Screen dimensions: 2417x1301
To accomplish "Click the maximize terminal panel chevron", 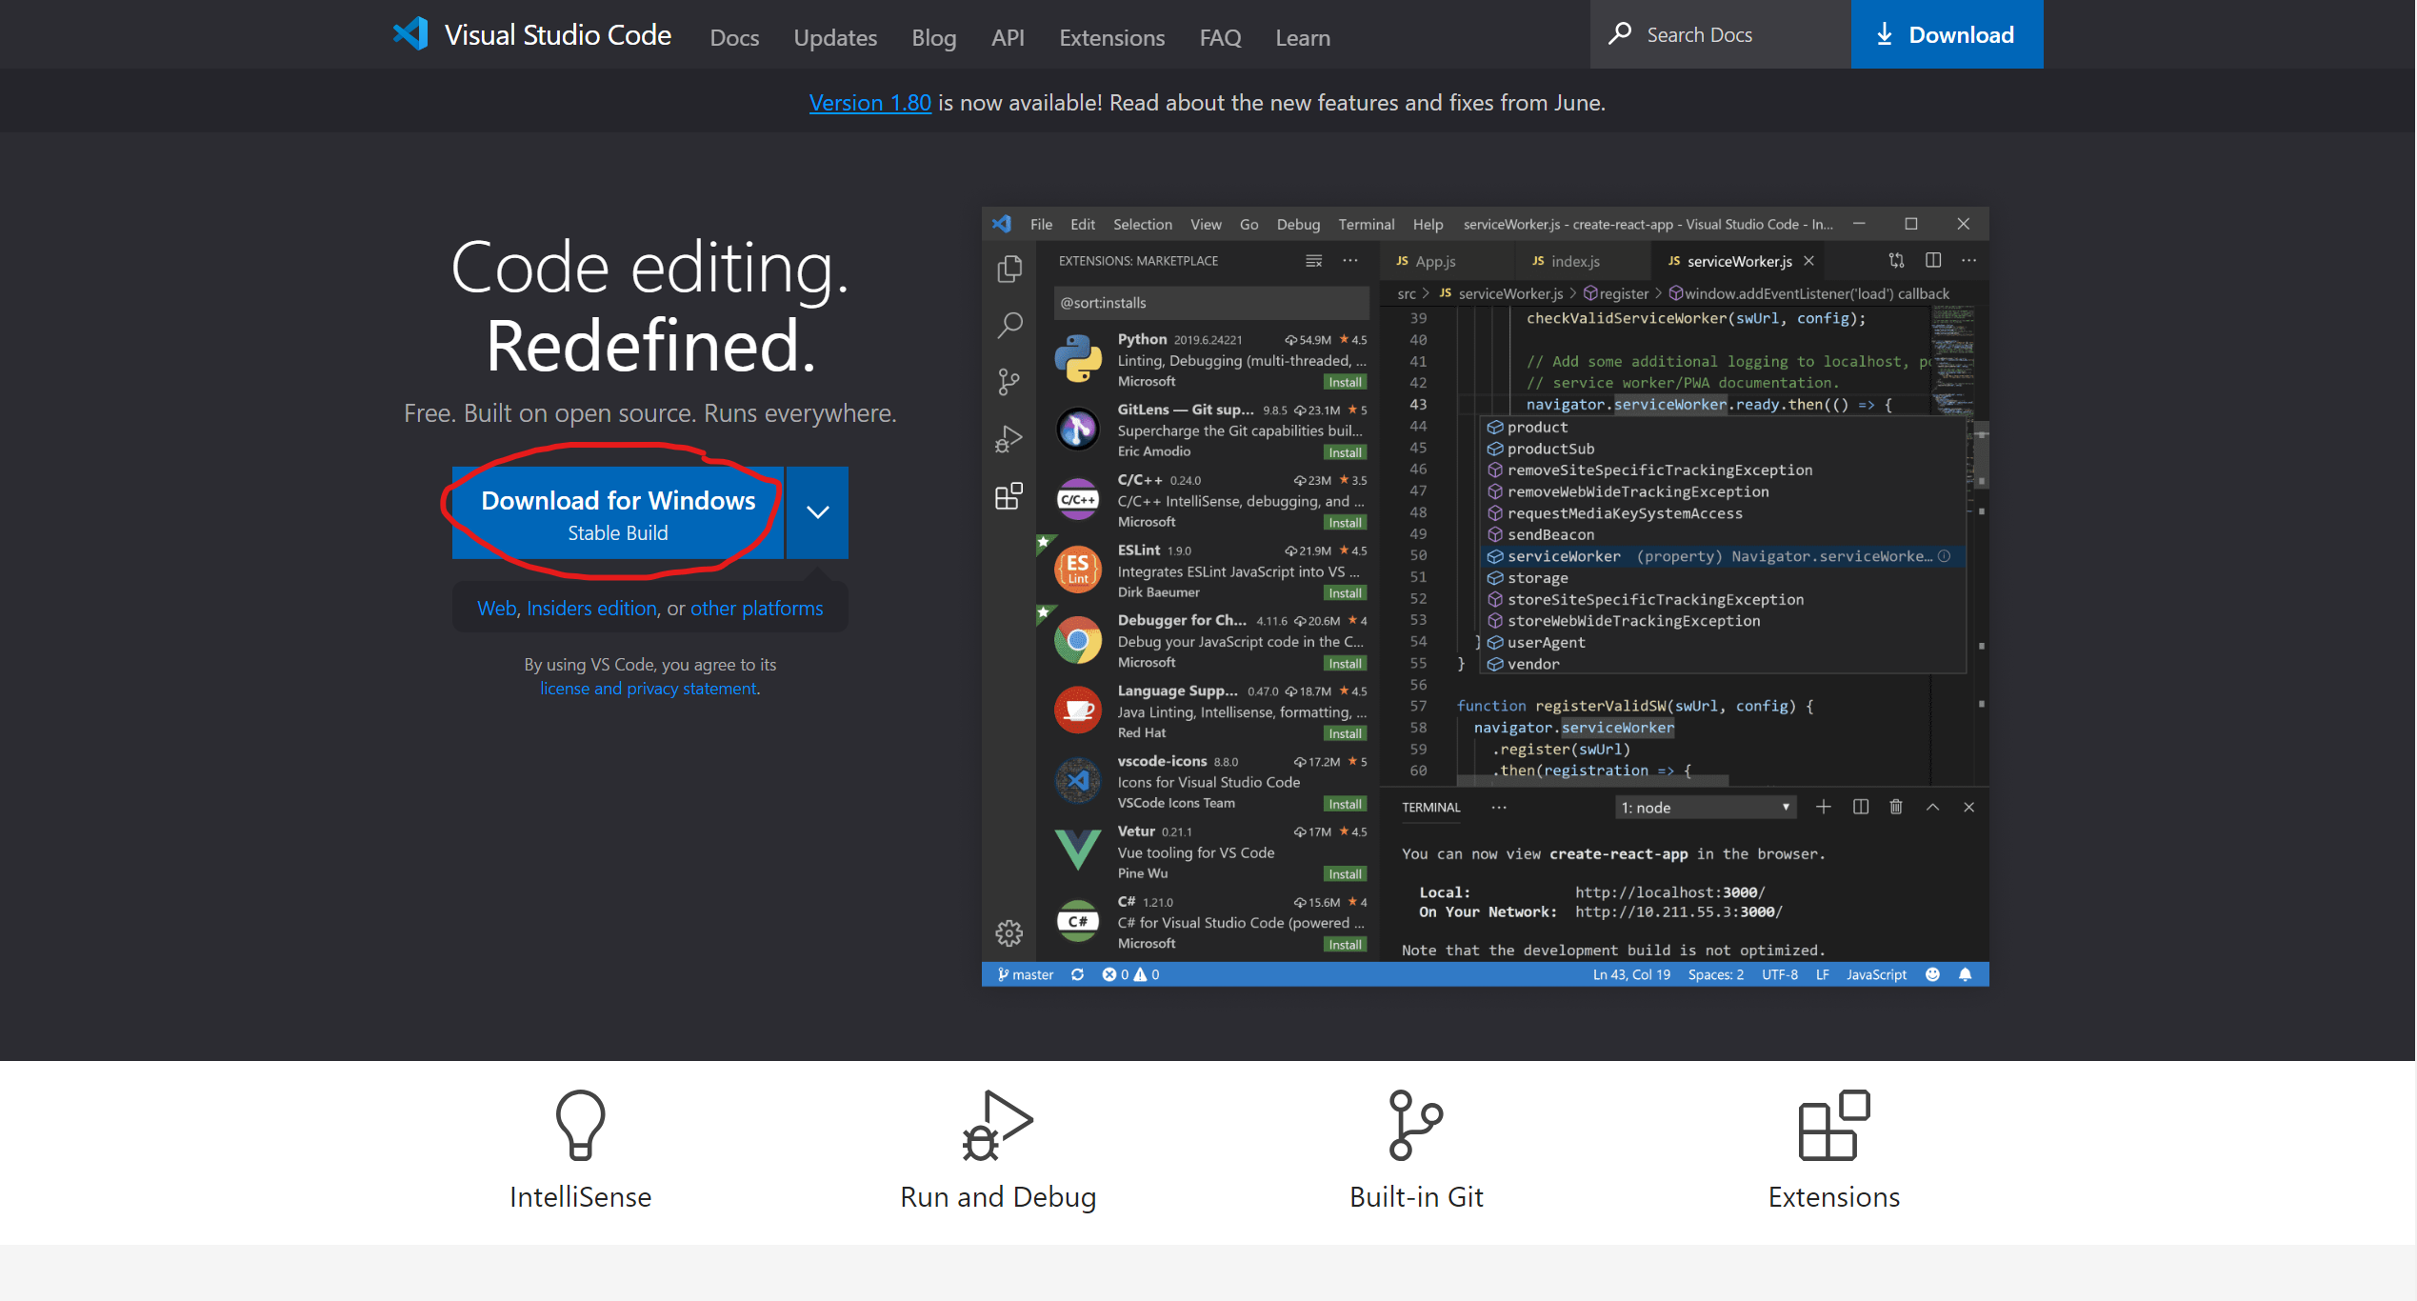I will tap(1932, 808).
